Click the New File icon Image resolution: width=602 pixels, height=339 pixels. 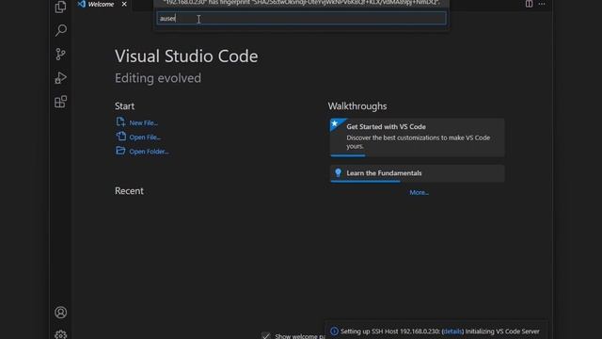(120, 122)
